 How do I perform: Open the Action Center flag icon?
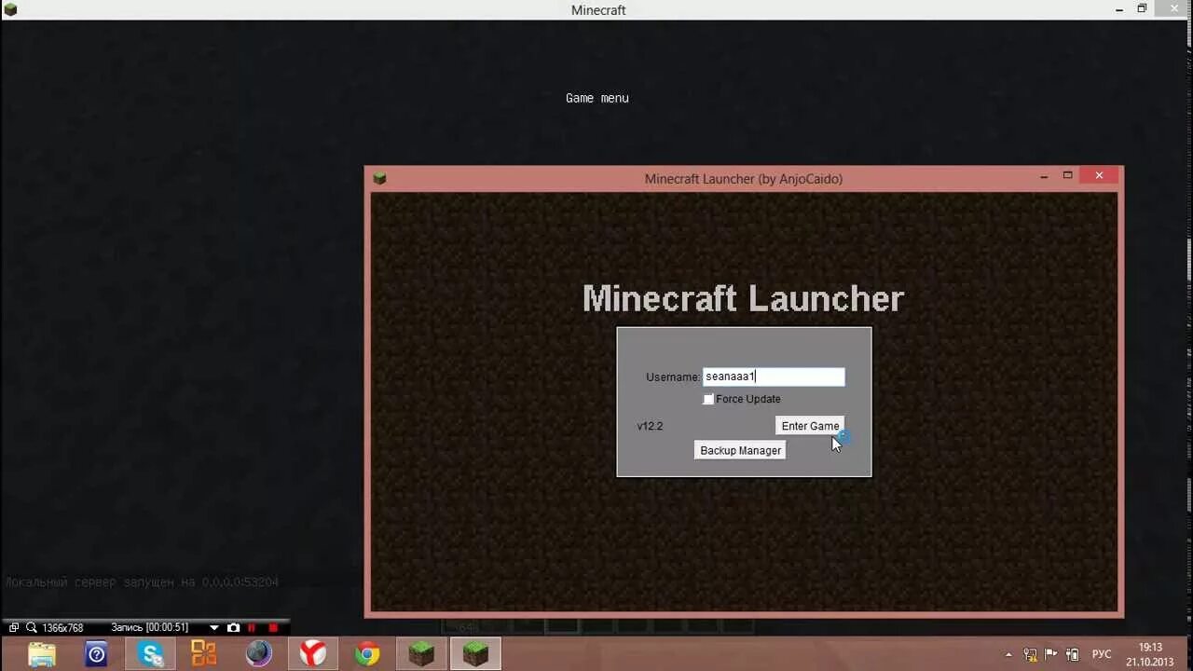pos(1051,655)
